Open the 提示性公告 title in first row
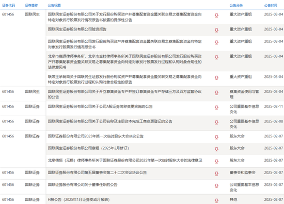 [x=124, y=17]
